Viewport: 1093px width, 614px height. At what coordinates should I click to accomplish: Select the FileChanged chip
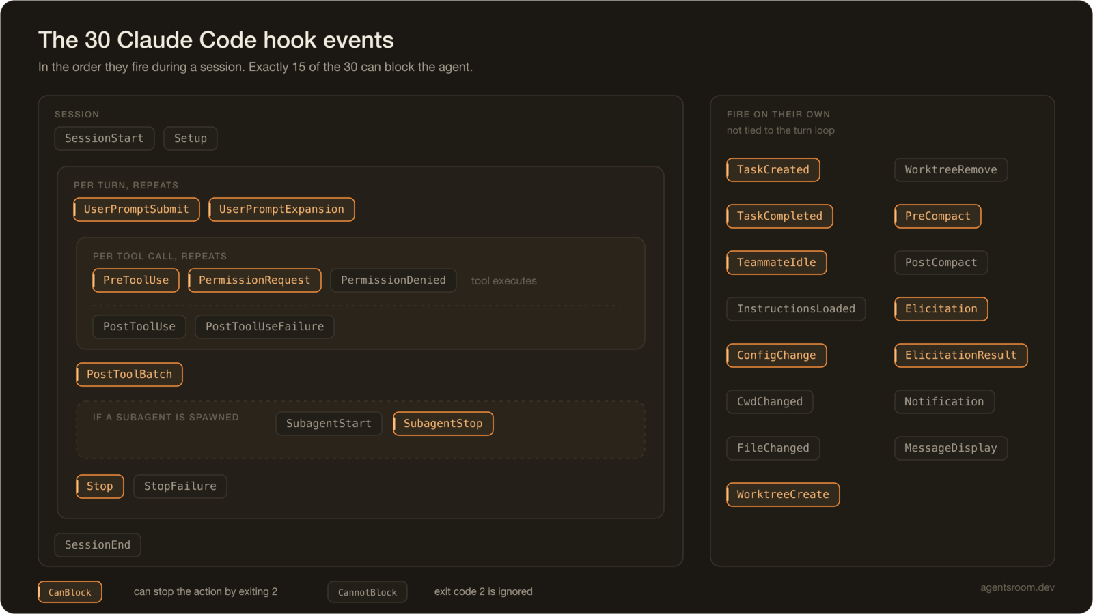point(773,448)
